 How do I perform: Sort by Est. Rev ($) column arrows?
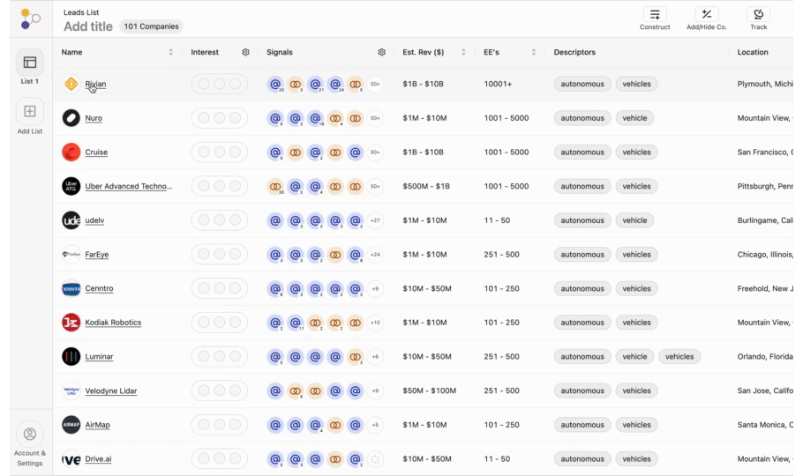463,52
